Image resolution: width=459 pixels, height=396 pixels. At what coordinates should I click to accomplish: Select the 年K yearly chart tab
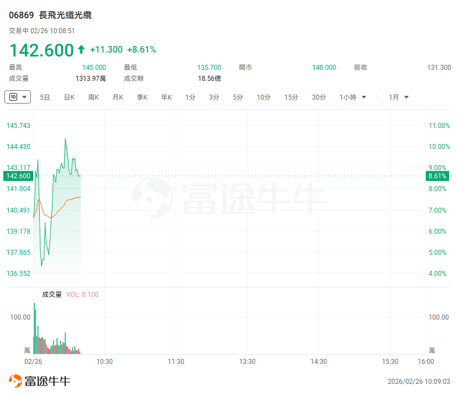(166, 97)
